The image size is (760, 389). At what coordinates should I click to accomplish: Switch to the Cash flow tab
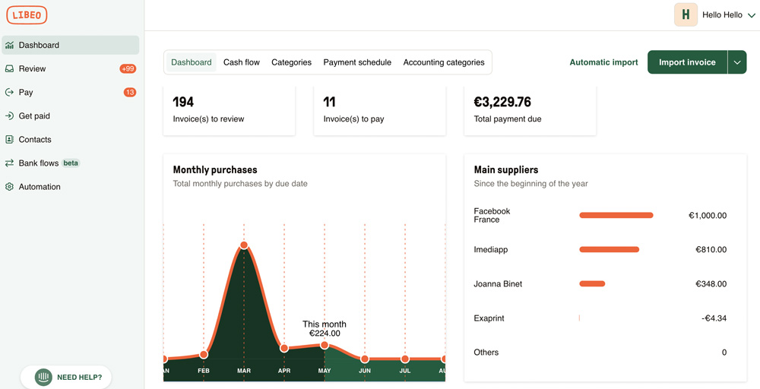(242, 62)
